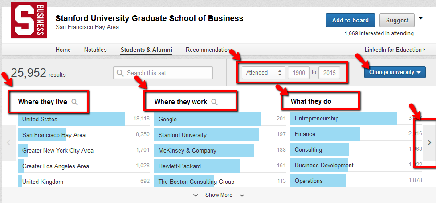The image size is (436, 203).
Task: Expand the list with Show More
Action: click(219, 195)
